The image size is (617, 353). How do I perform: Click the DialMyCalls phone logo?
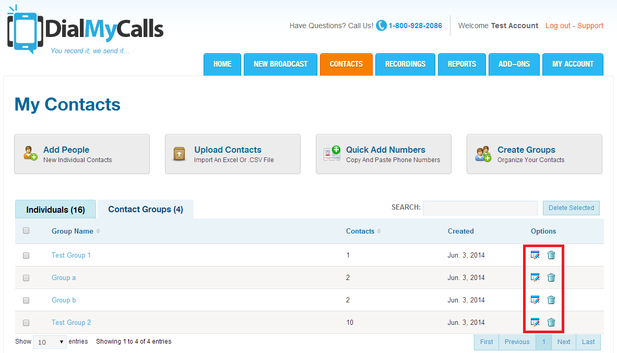(x=25, y=30)
